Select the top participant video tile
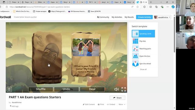Screen dimensions: 195x110 (186, 8)
